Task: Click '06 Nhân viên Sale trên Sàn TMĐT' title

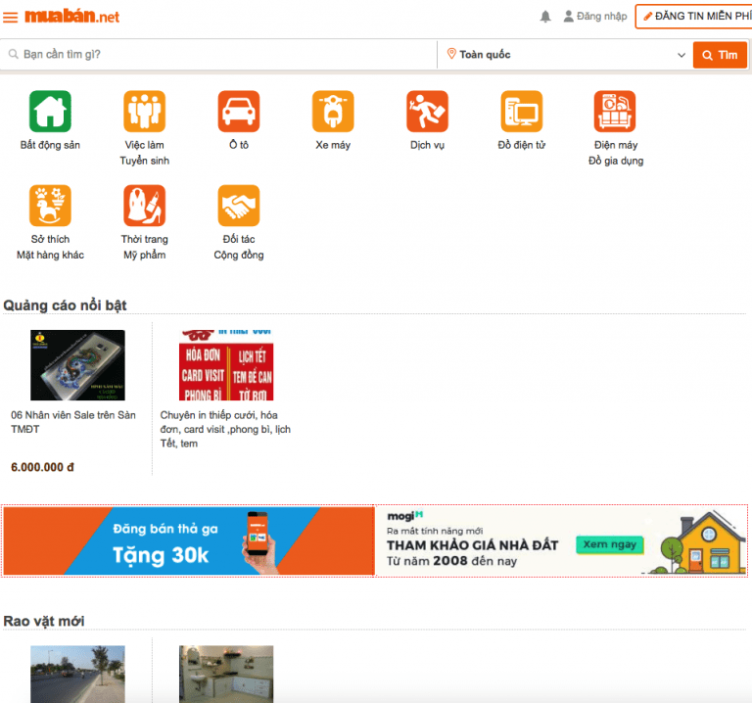Action: tap(73, 422)
